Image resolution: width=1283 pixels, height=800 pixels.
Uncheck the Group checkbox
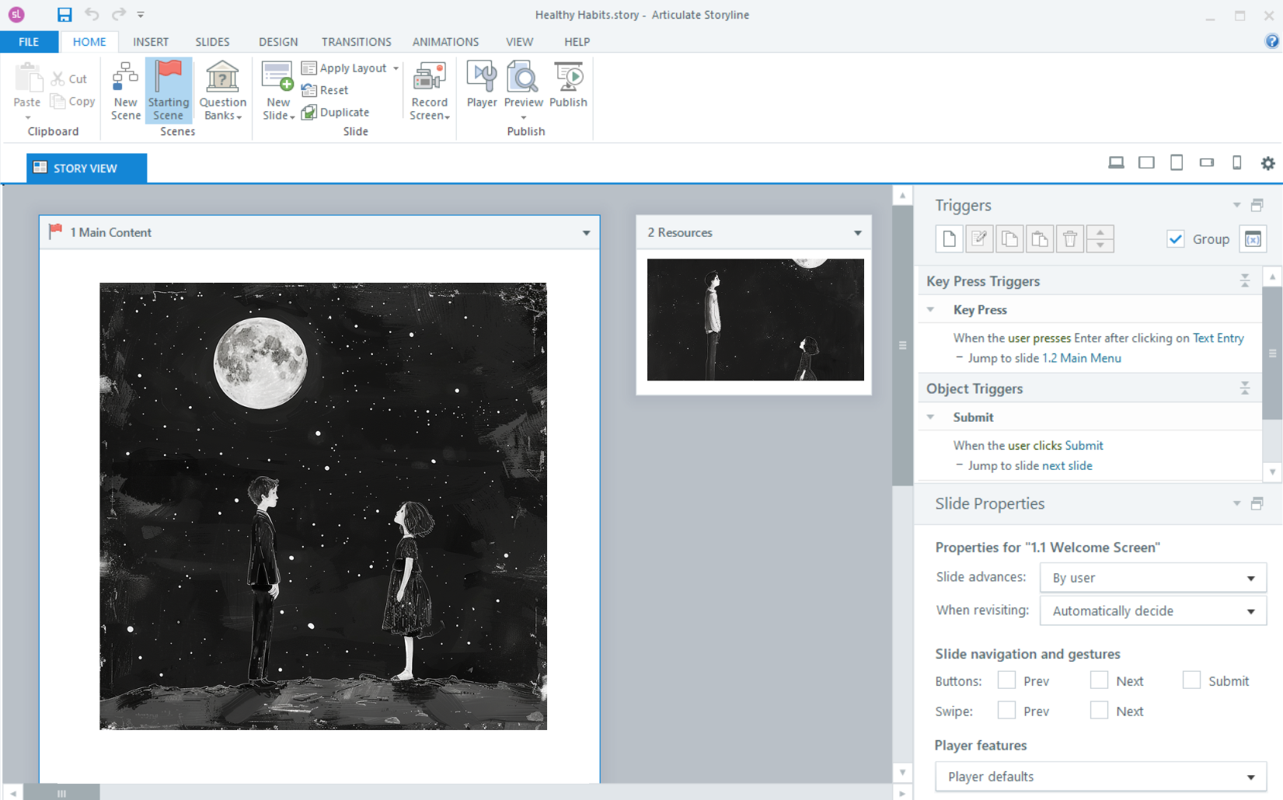1176,239
